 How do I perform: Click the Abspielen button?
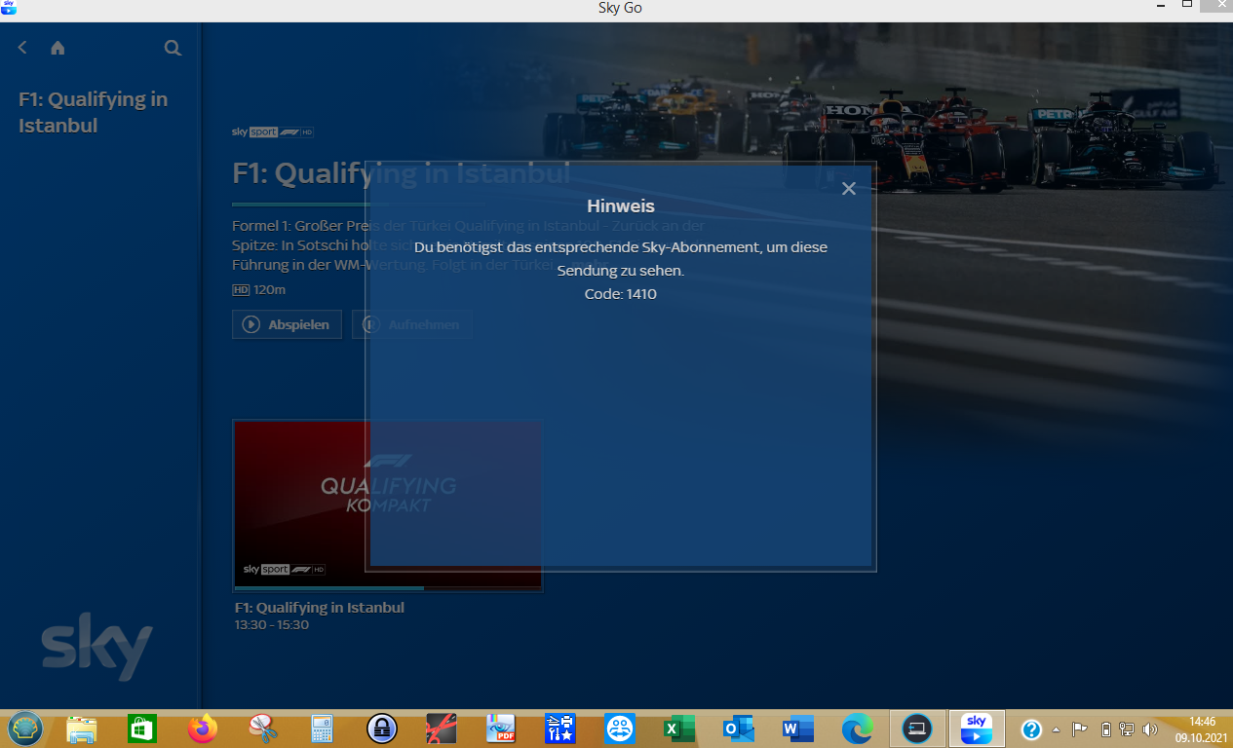click(287, 324)
